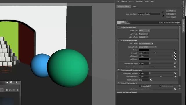Open the dropdown arrow in render window toolbar
This screenshot has width=186, height=105.
(x=3, y=90)
